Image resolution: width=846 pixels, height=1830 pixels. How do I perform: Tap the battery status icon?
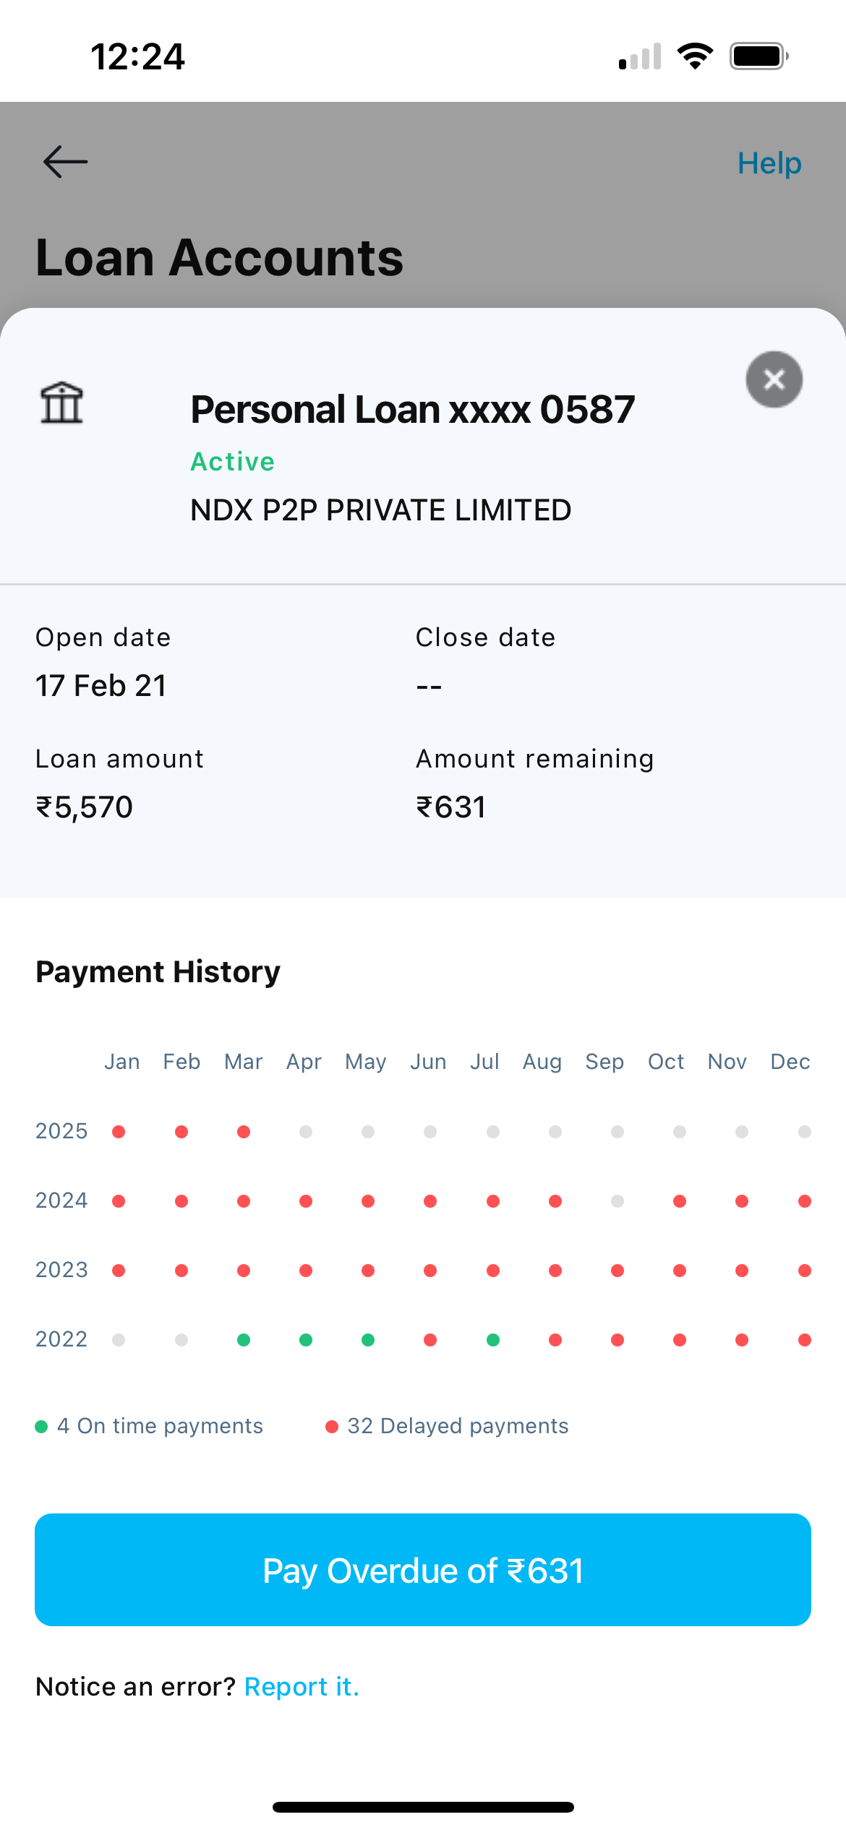pos(759,56)
